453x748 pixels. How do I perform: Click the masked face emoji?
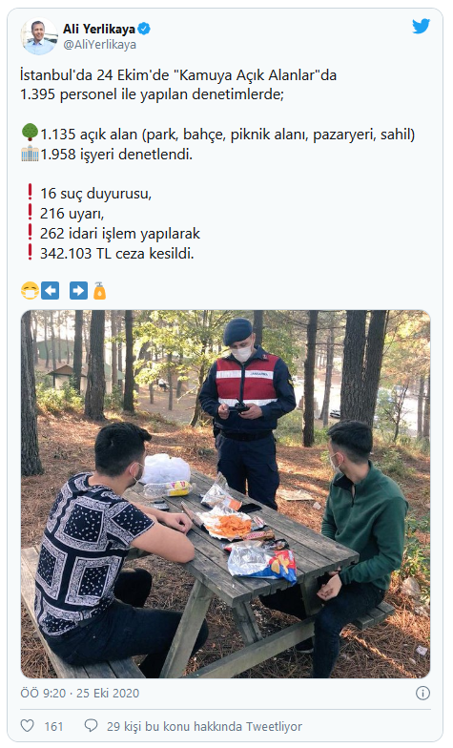30,290
